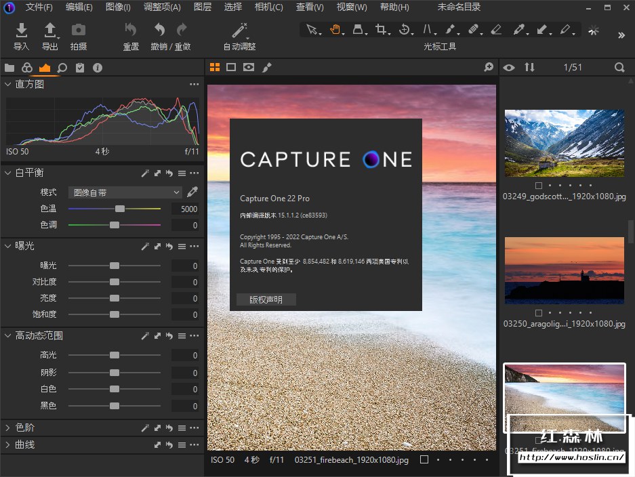The width and height of the screenshot is (635, 477).
Task: Expand the Levels panel
Action: [8, 428]
